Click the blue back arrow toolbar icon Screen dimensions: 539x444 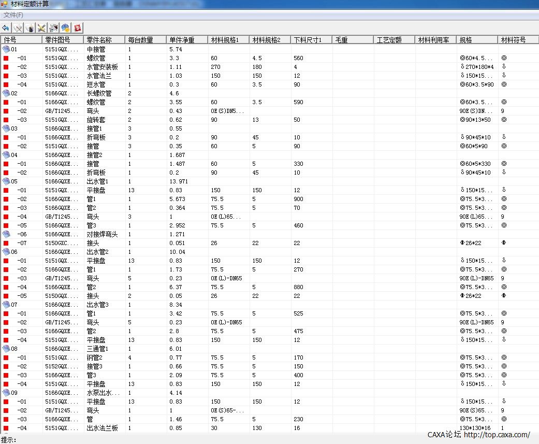click(6, 28)
